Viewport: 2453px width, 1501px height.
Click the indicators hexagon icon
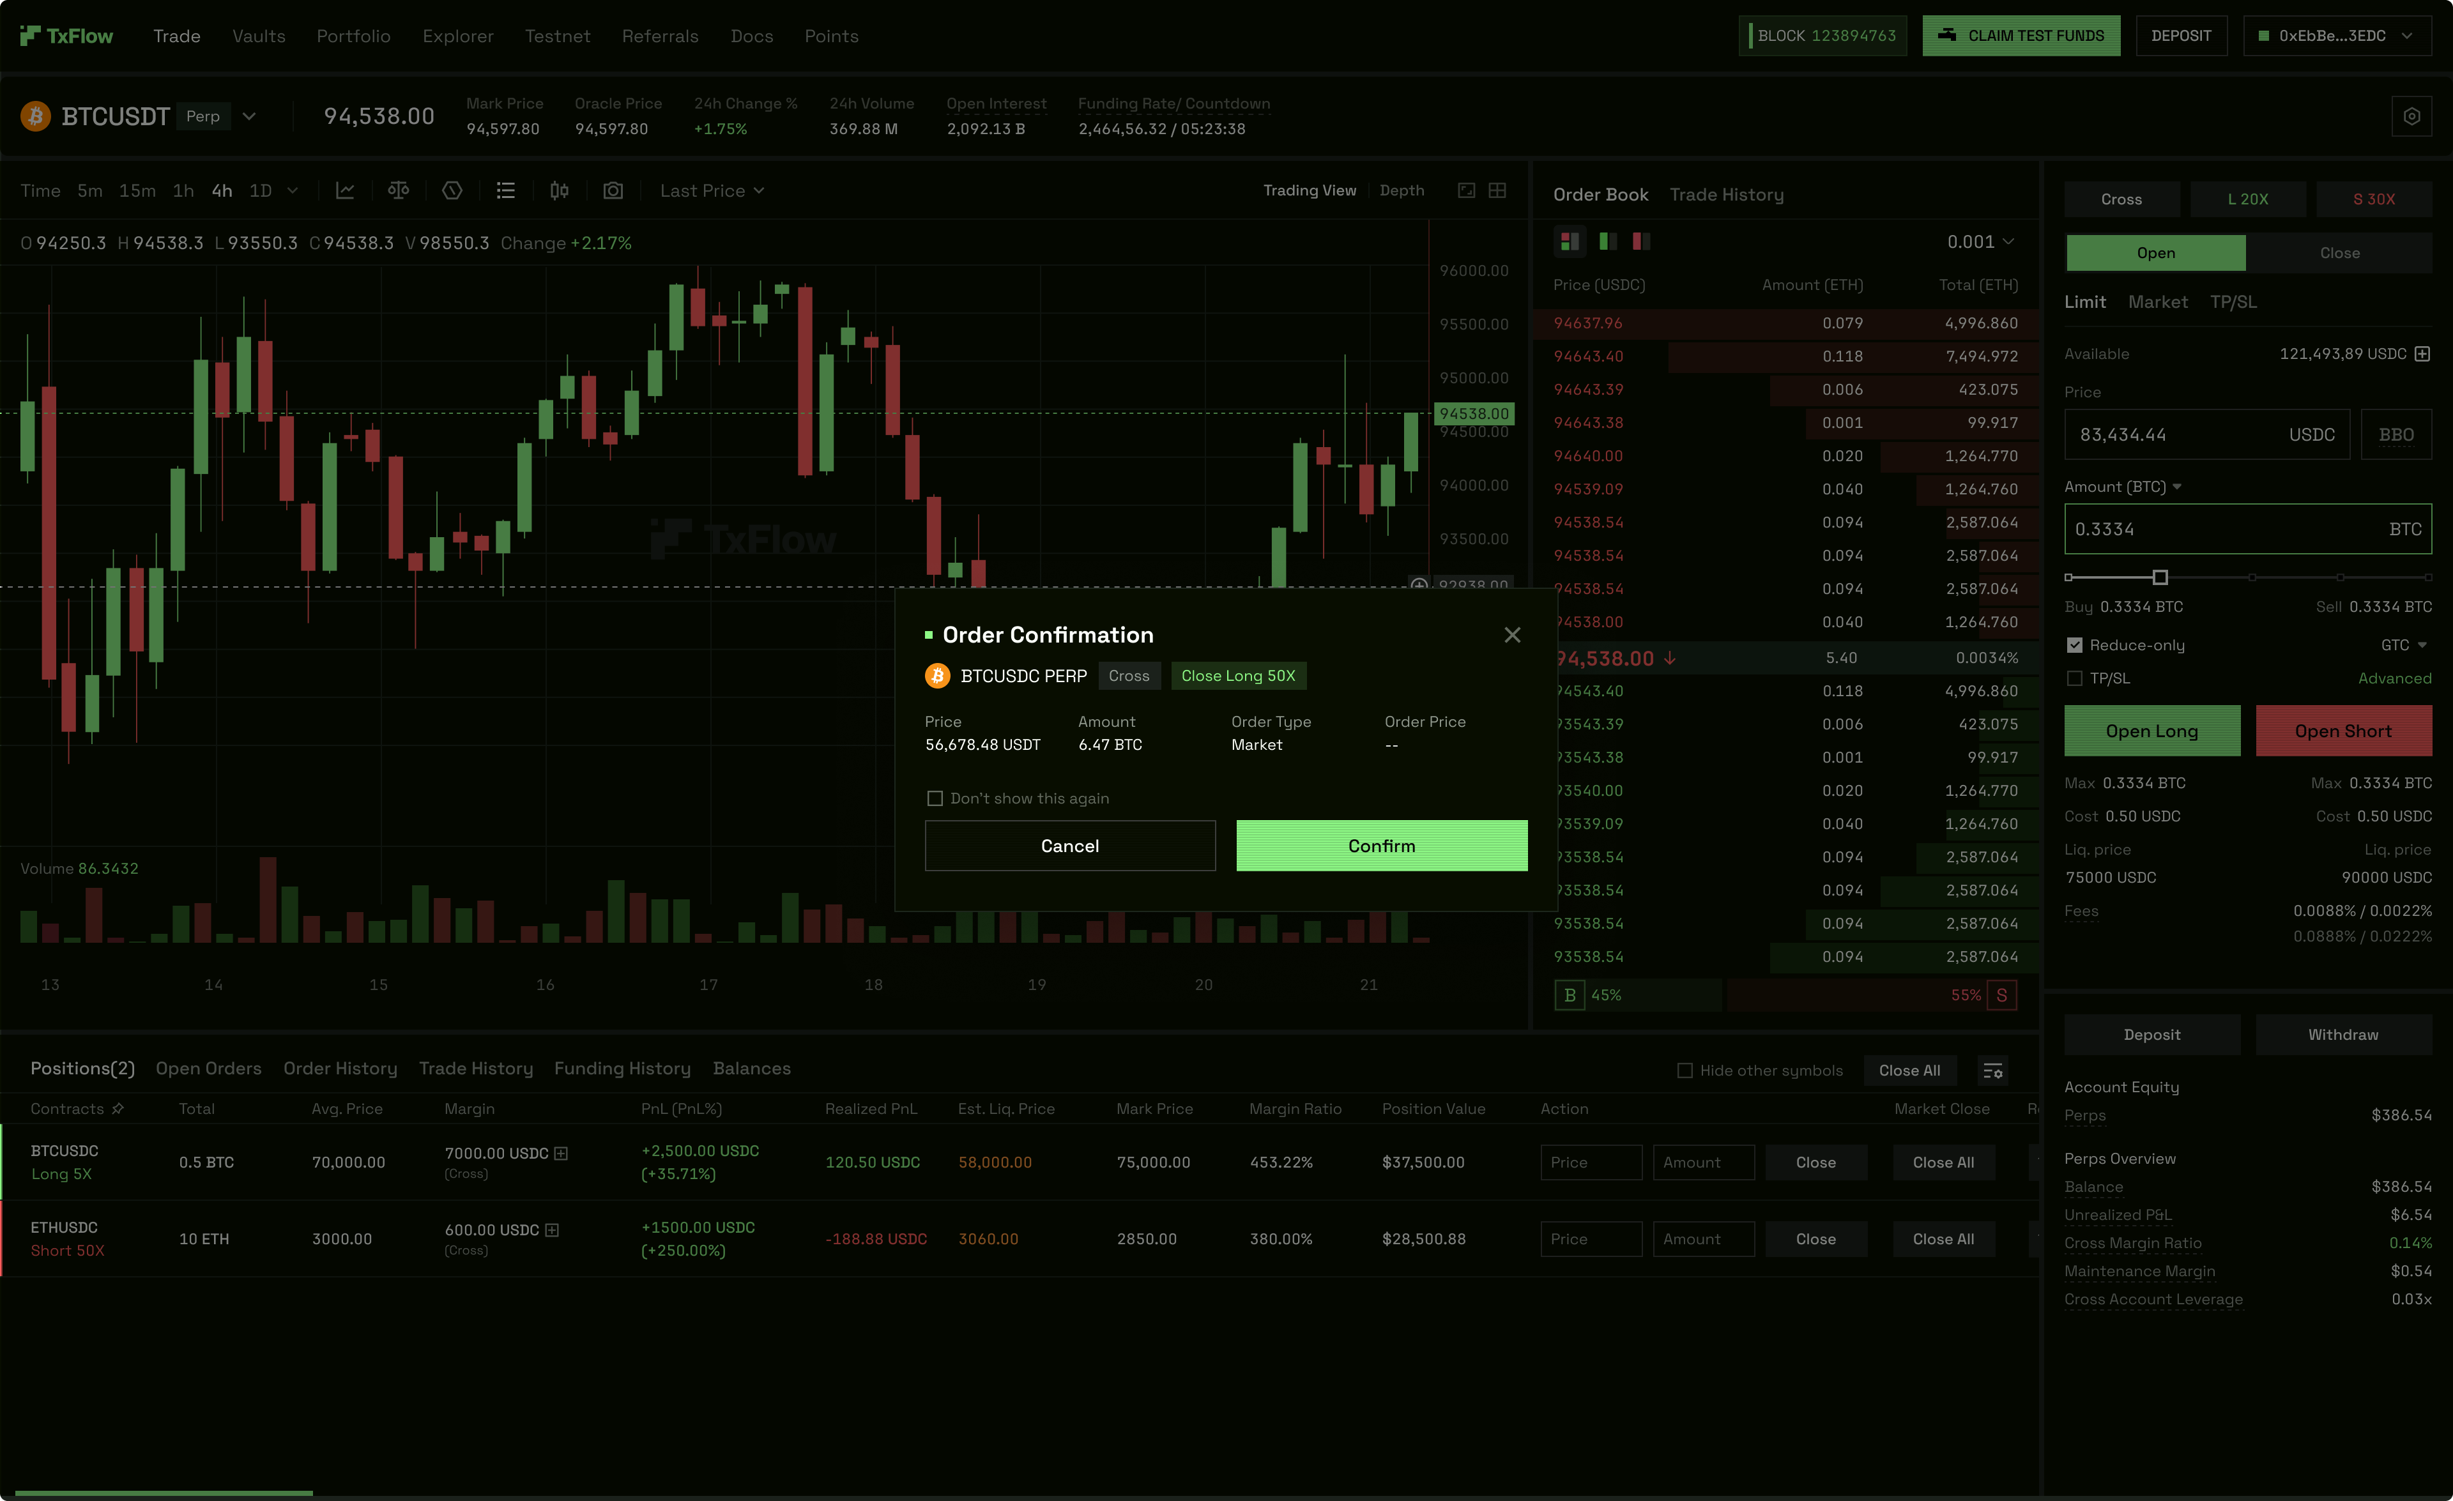tap(452, 190)
